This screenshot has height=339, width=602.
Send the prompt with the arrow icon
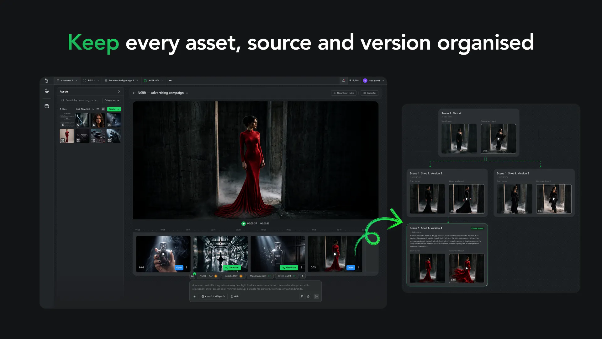(x=316, y=296)
